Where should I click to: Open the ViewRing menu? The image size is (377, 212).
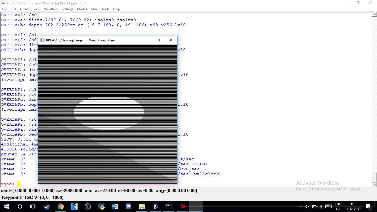(51, 9)
